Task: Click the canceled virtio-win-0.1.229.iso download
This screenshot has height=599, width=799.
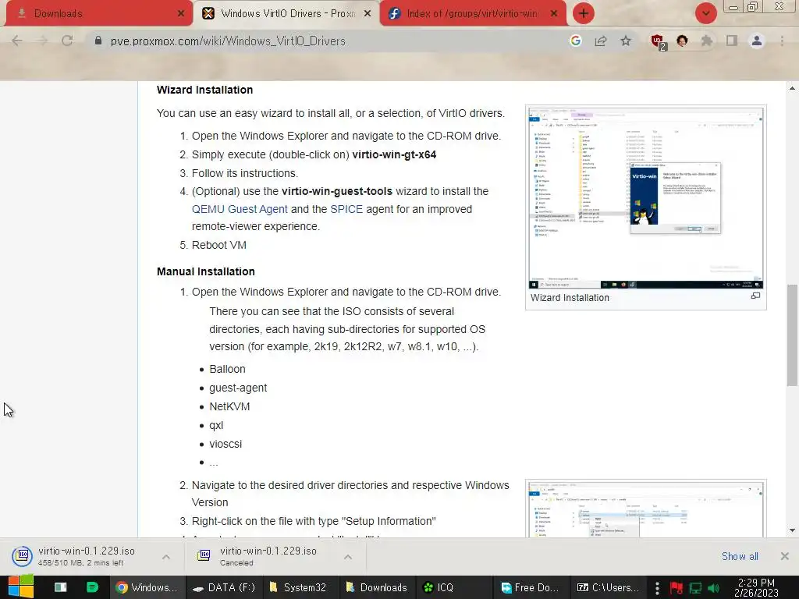Action: 265,556
